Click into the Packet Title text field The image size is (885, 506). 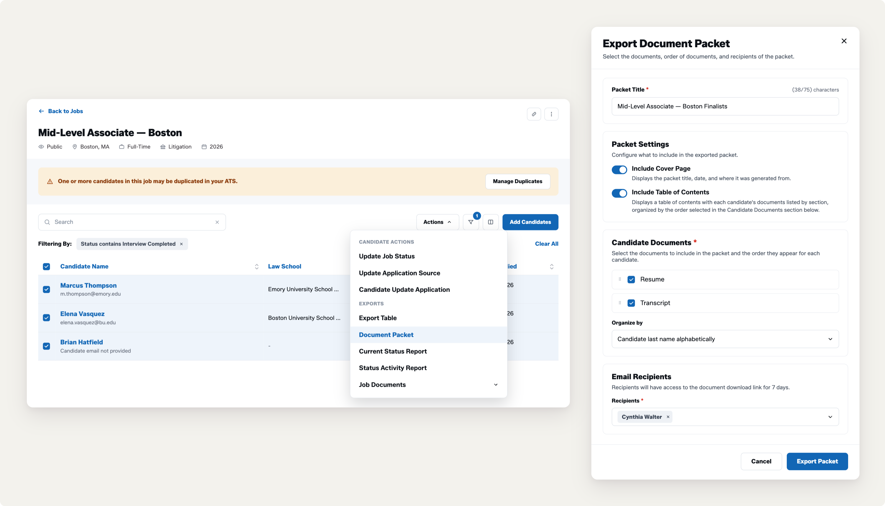click(x=725, y=106)
